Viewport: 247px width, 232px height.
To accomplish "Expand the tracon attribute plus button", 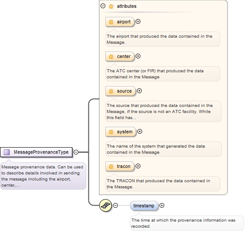I will click(138, 166).
